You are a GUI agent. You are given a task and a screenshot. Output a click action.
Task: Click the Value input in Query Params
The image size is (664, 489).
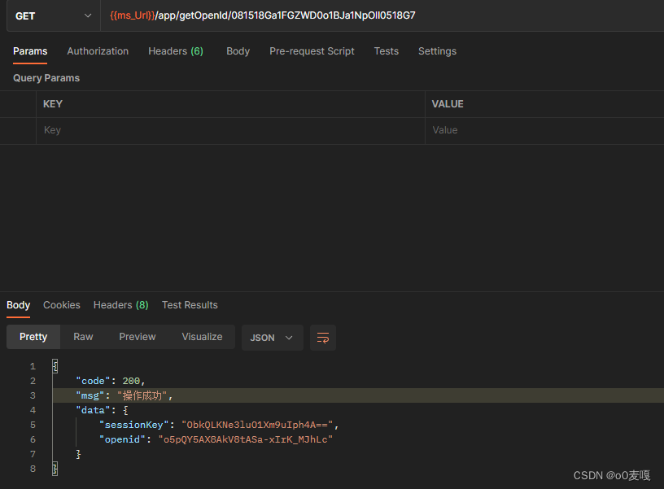544,130
